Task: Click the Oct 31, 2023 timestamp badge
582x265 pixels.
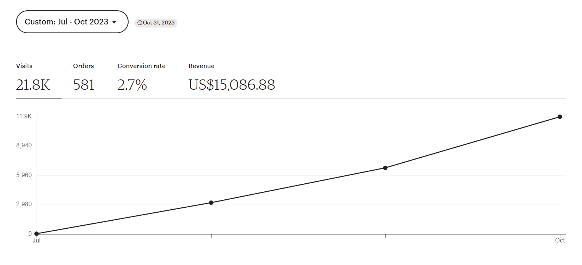Action: [x=156, y=23]
